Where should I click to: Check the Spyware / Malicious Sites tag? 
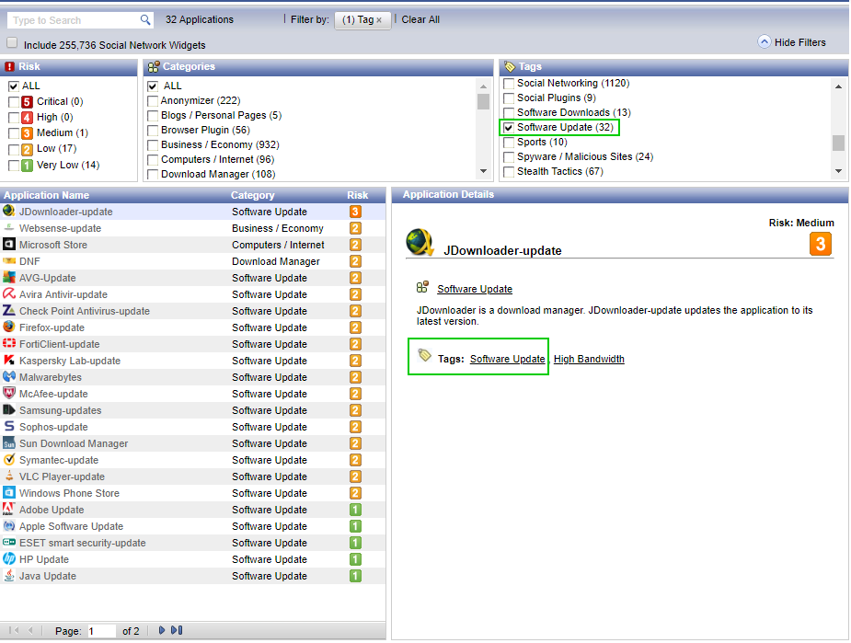(509, 157)
